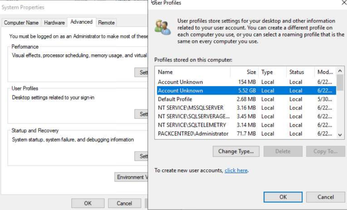
Task: Click the Delete profile button
Action: pos(283,152)
